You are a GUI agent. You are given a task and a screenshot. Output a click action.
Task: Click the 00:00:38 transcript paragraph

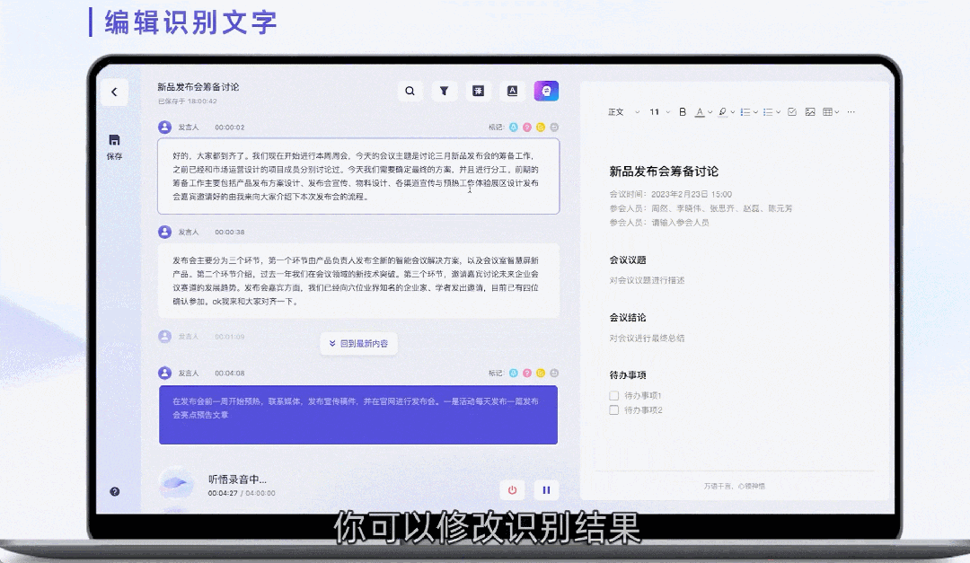[358, 281]
